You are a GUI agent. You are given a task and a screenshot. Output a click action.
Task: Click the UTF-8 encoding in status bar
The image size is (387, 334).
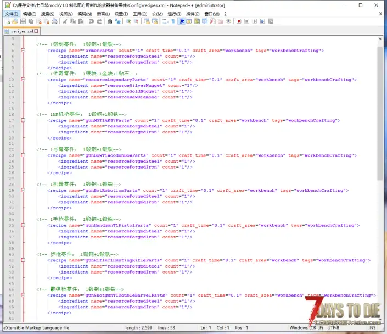333,327
